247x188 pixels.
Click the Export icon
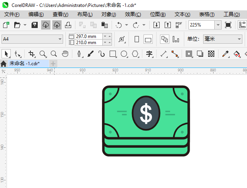(168, 25)
